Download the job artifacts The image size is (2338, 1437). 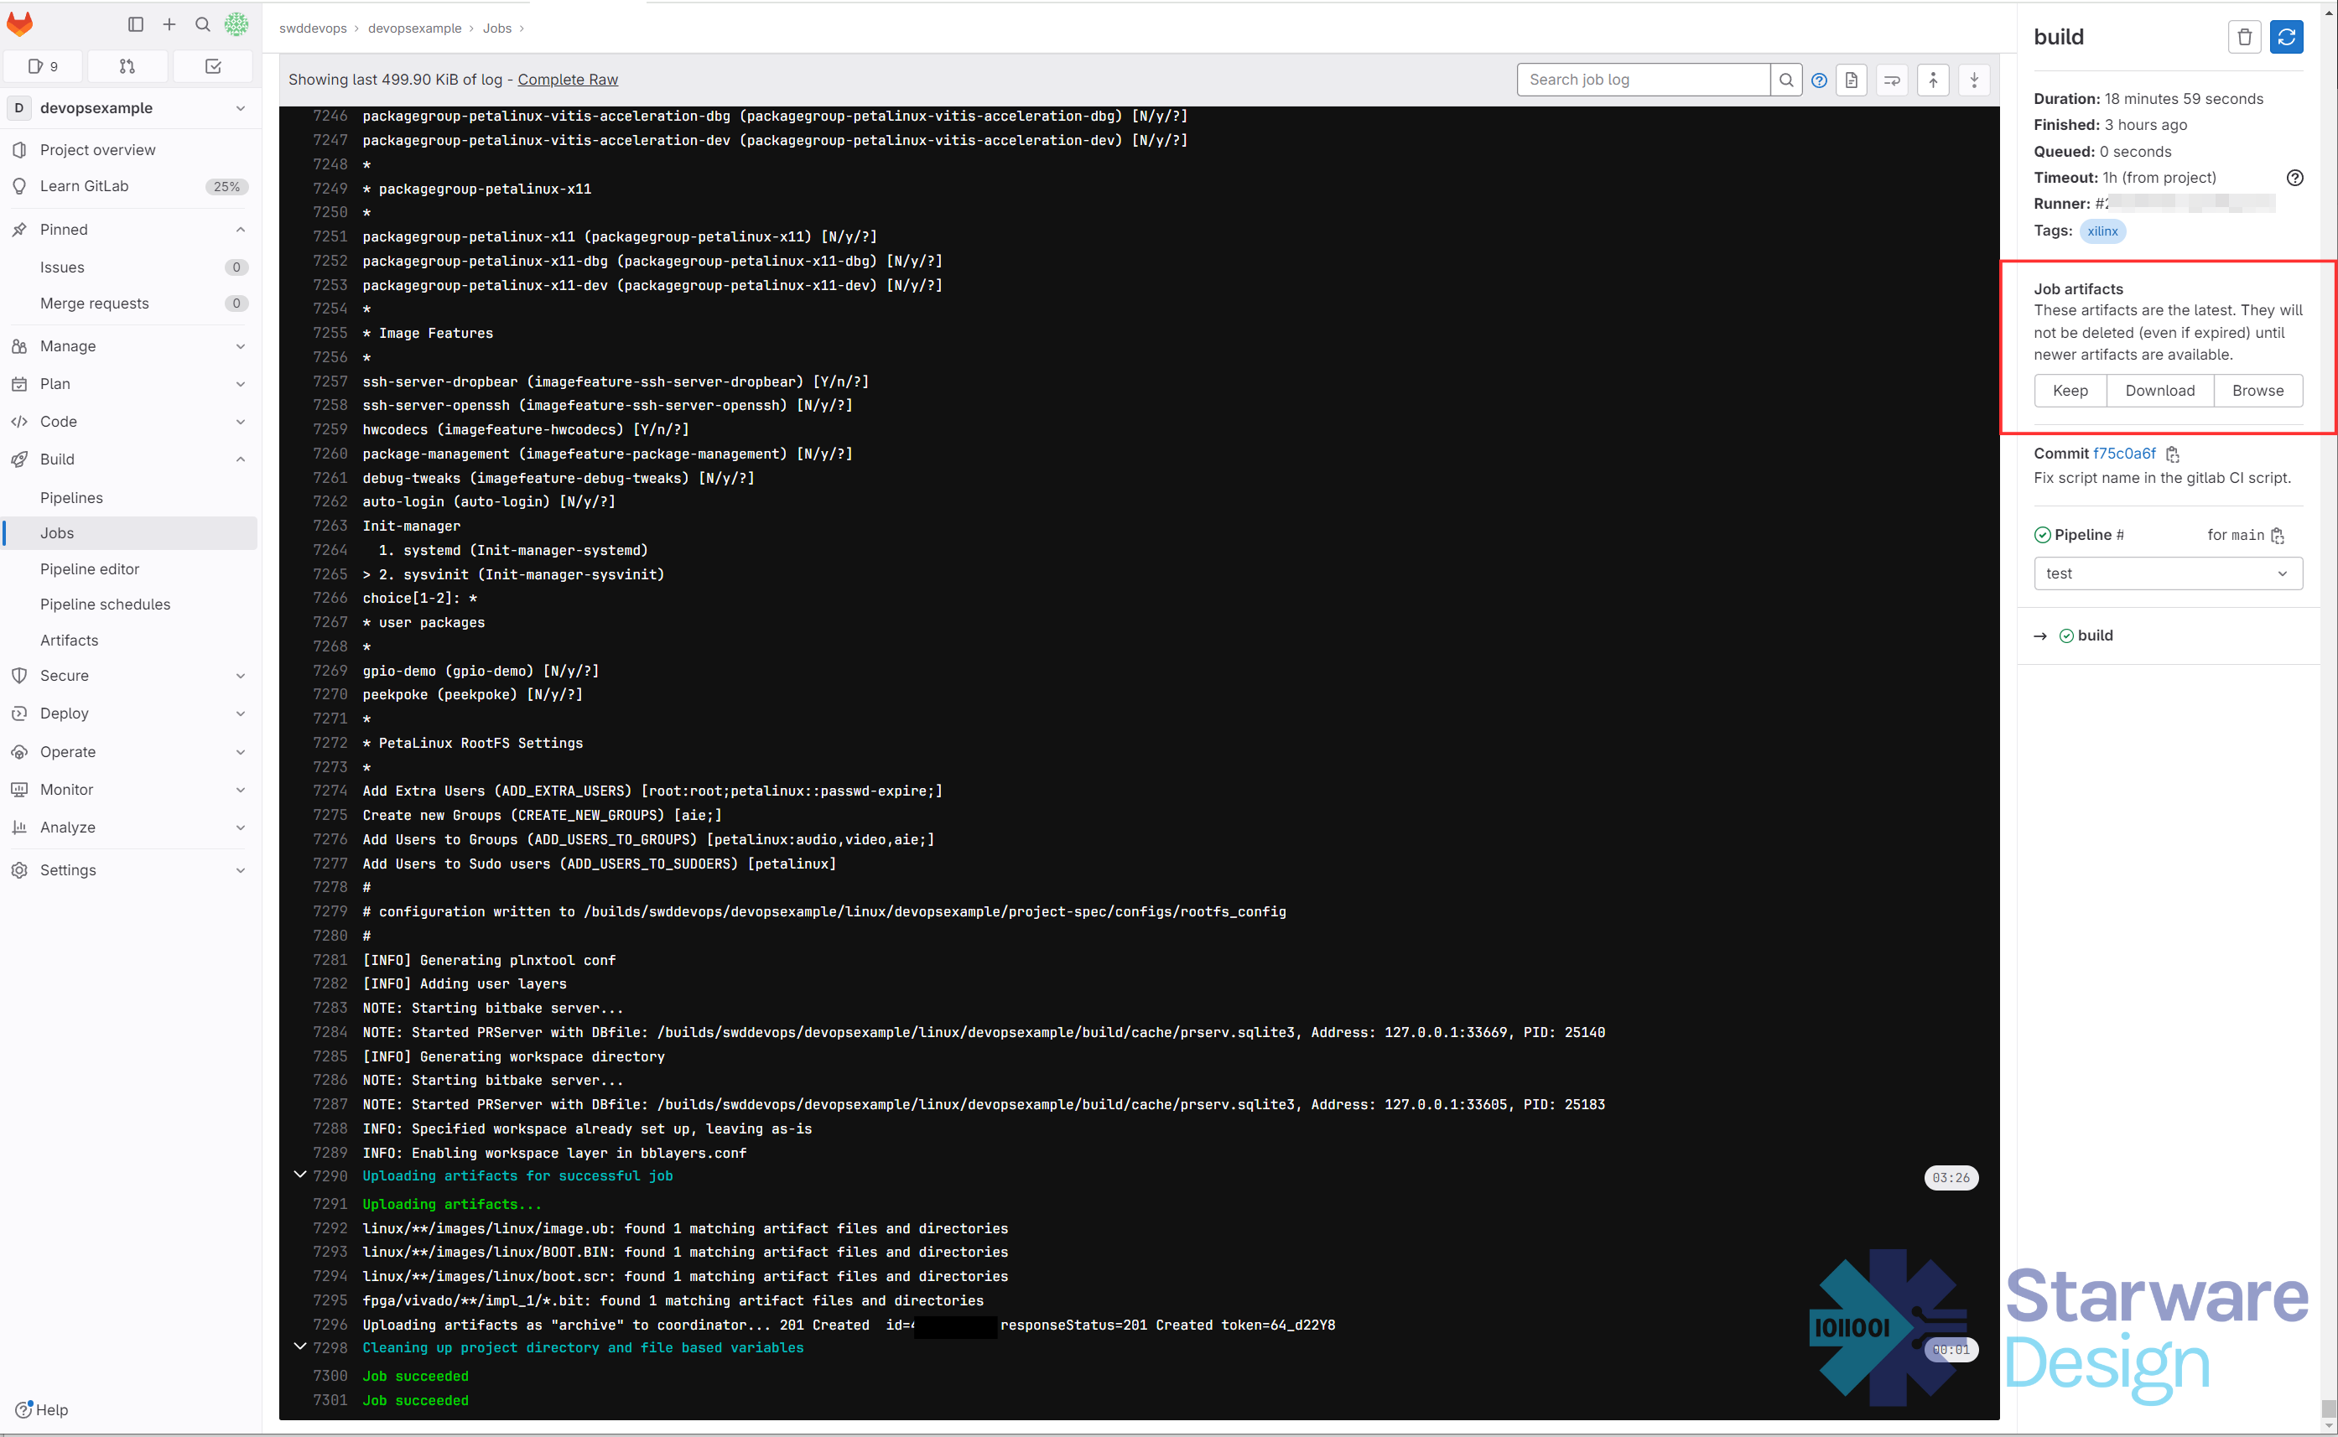(2159, 391)
